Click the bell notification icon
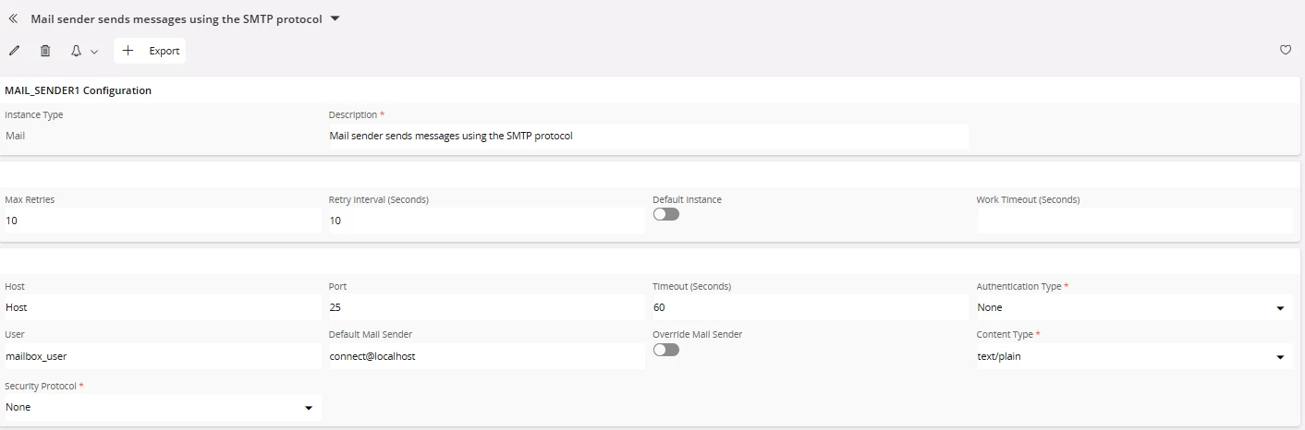The height and width of the screenshot is (430, 1305). pyautogui.click(x=77, y=51)
